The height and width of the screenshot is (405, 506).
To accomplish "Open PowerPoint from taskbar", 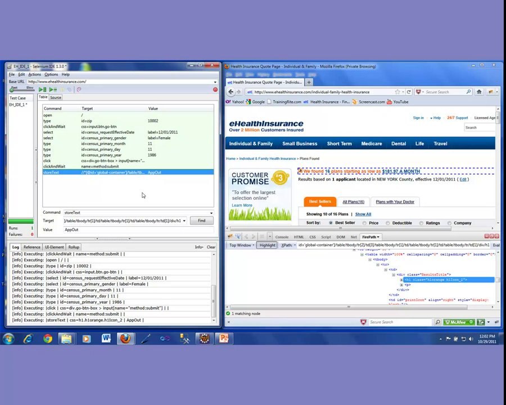I will click(224, 339).
